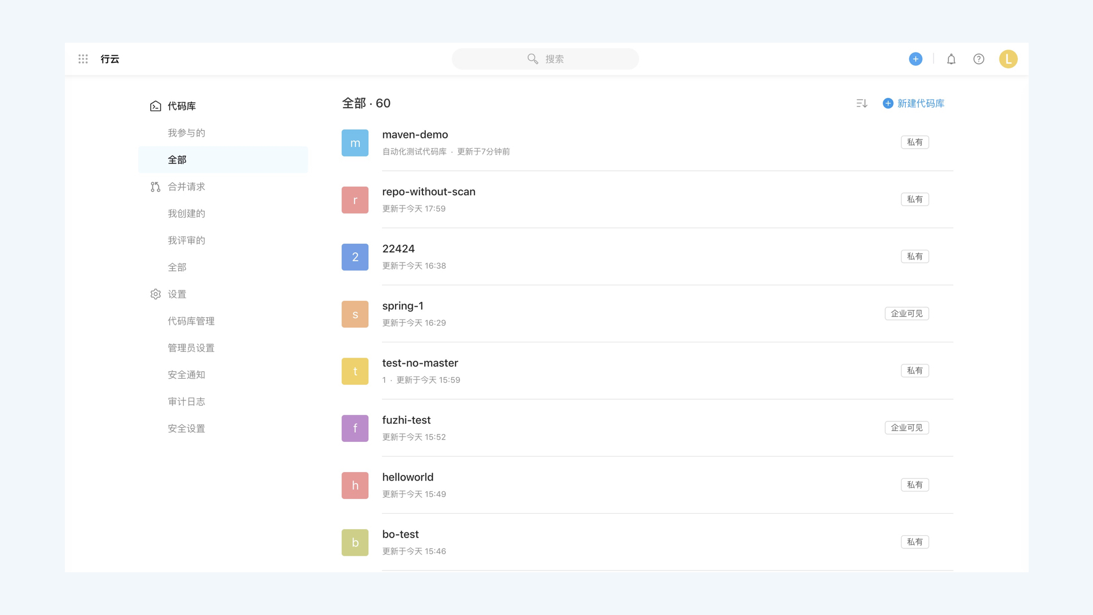The height and width of the screenshot is (615, 1093).
Task: Click 私有 tag on 22424 row
Action: coord(915,256)
